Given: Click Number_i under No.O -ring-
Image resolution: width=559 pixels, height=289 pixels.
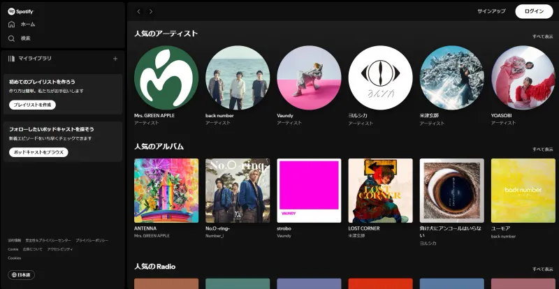Looking at the screenshot, I should click(215, 236).
